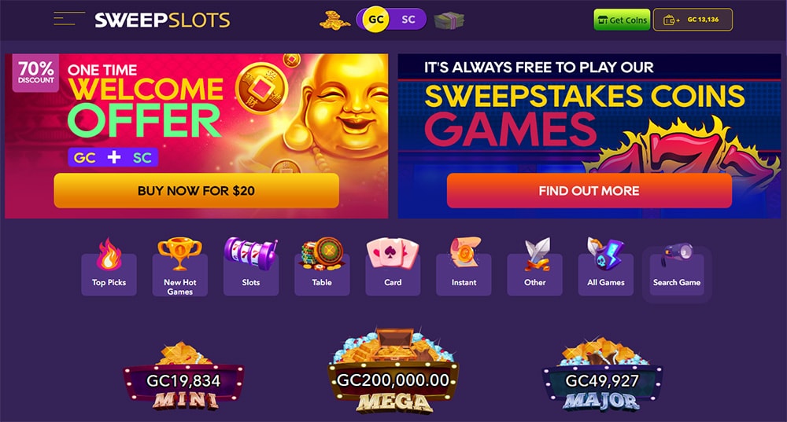The height and width of the screenshot is (422, 787).
Task: Open the GC 13,136 wallet balance
Action: click(693, 20)
